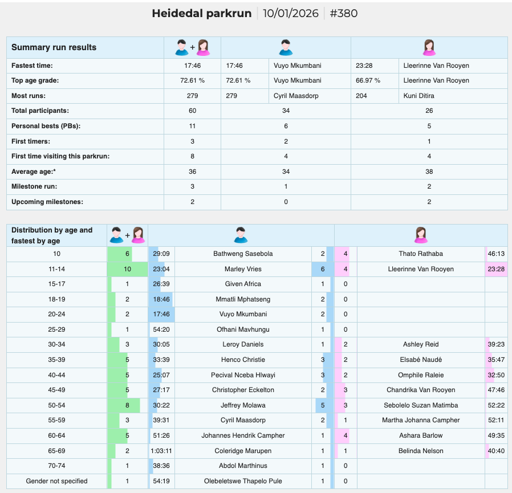Viewport: 512px width, 493px height.
Task: Open Lleerinne Van Rooyen from fastest time row
Action: point(436,66)
